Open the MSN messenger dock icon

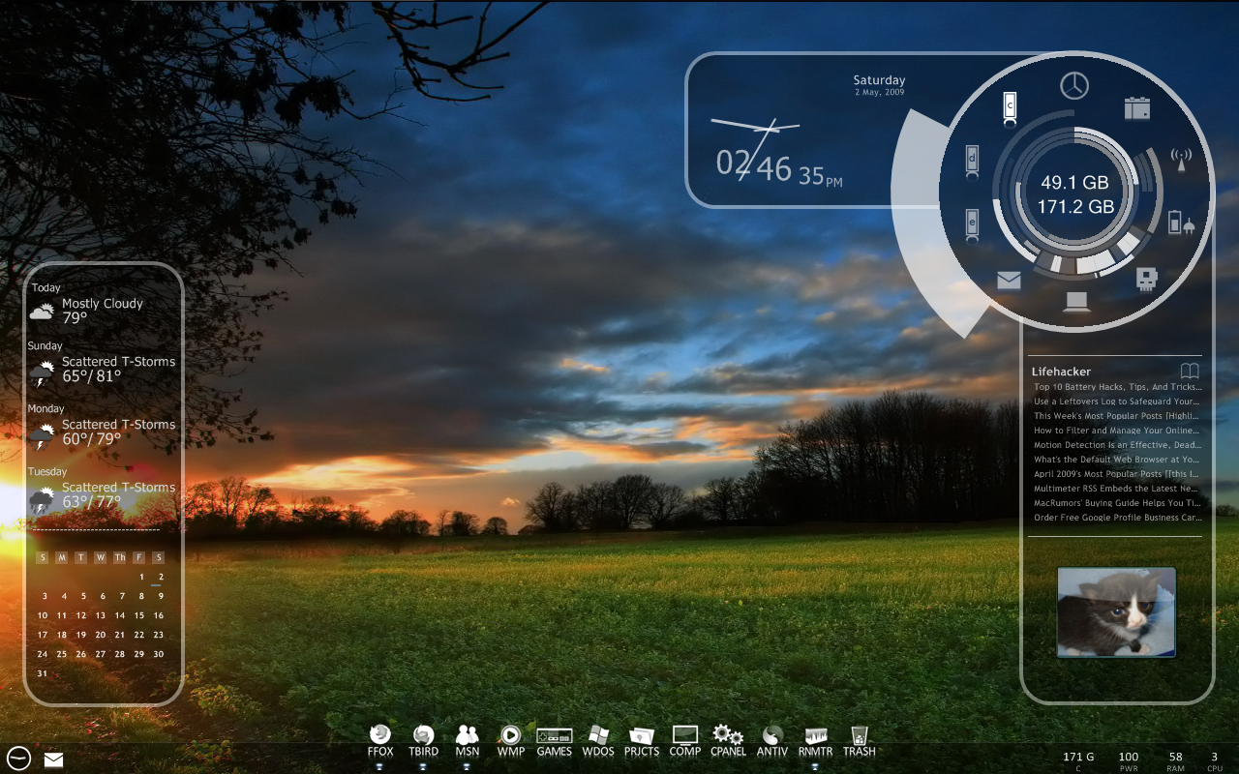pyautogui.click(x=468, y=736)
